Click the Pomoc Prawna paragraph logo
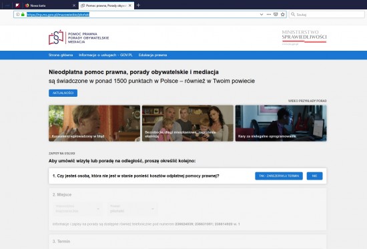The width and height of the screenshot is (367, 249). (56, 37)
